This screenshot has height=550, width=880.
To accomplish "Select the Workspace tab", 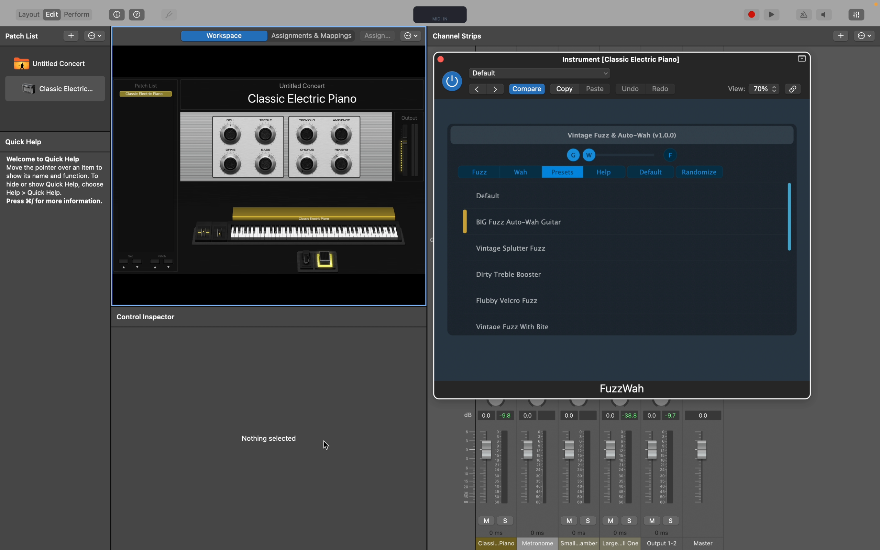I will [224, 36].
